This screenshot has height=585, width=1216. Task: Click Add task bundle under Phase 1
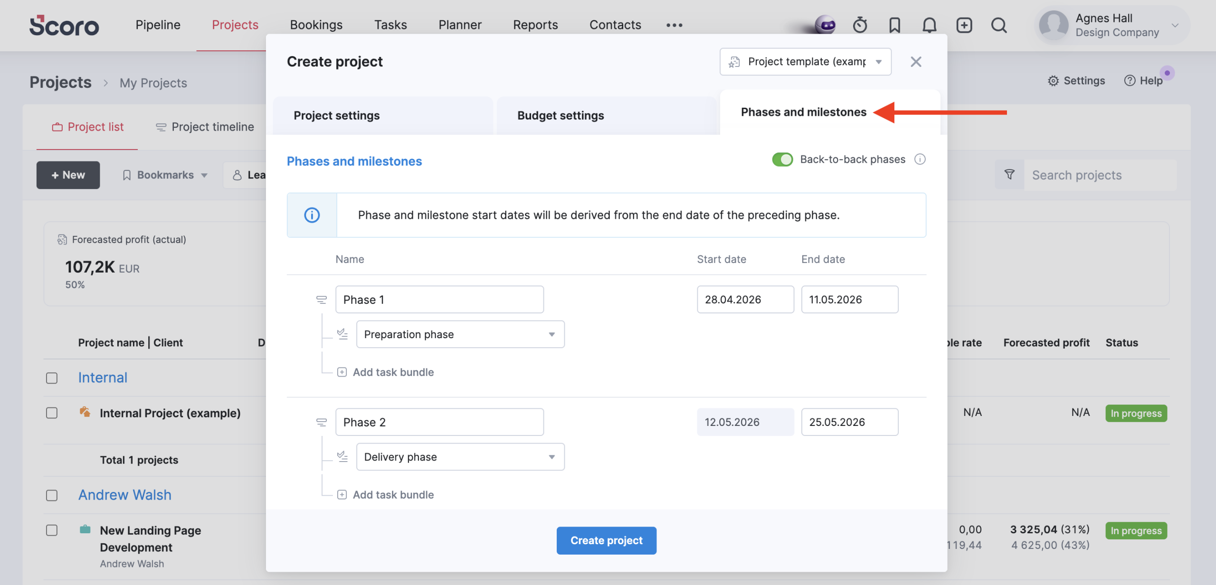coord(393,372)
